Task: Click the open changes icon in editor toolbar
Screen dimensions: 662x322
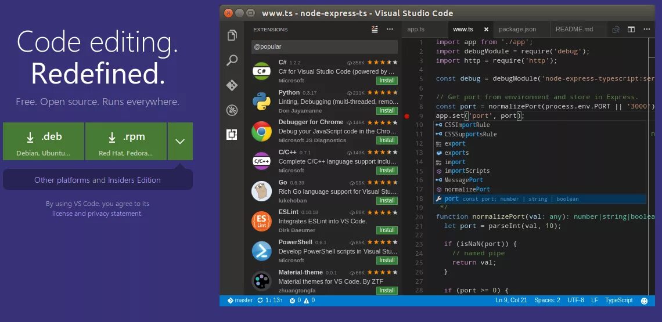Action: point(616,29)
